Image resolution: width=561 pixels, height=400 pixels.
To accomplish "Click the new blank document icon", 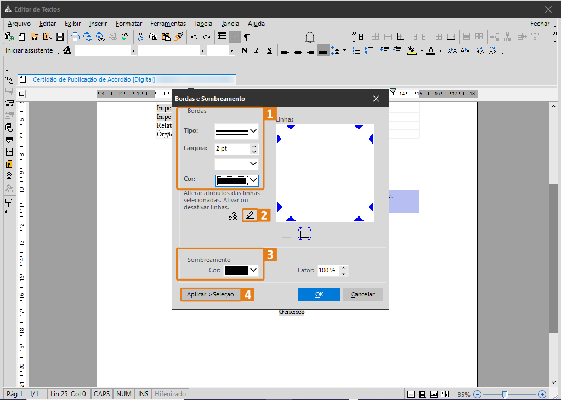I will pyautogui.click(x=22, y=37).
